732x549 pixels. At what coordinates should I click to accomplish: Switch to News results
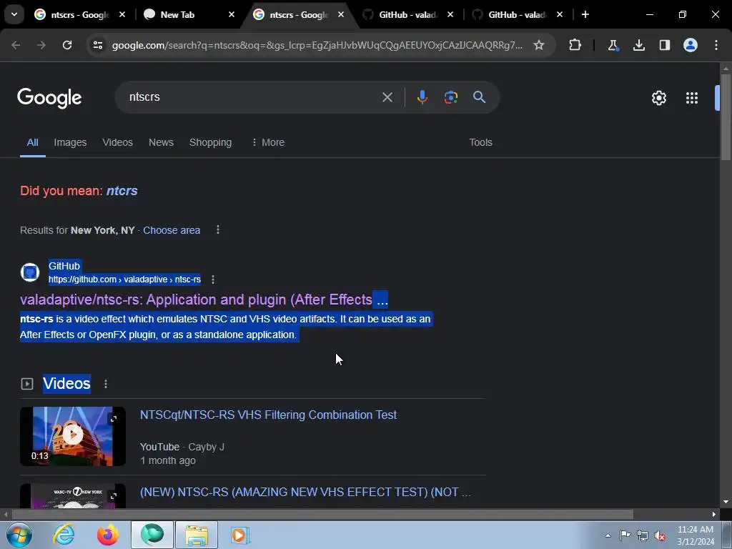[x=161, y=142]
